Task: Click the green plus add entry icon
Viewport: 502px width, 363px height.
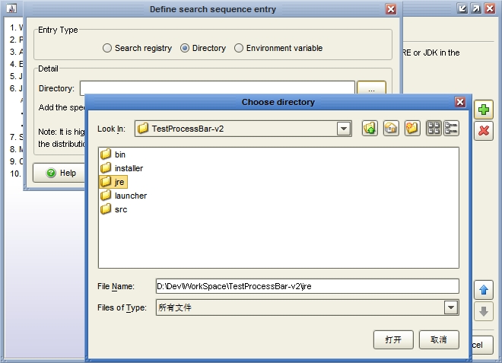Action: pos(484,110)
